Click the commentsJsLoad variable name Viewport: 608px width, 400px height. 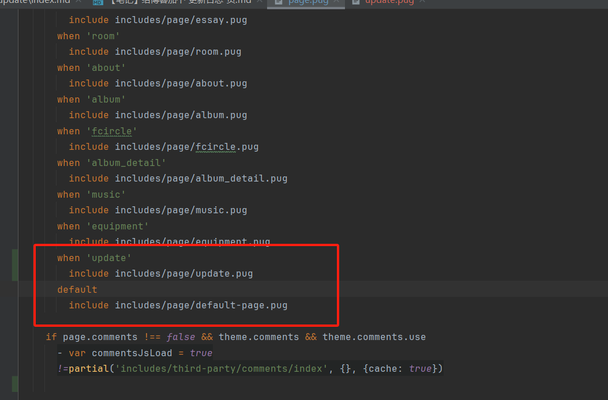coord(132,353)
